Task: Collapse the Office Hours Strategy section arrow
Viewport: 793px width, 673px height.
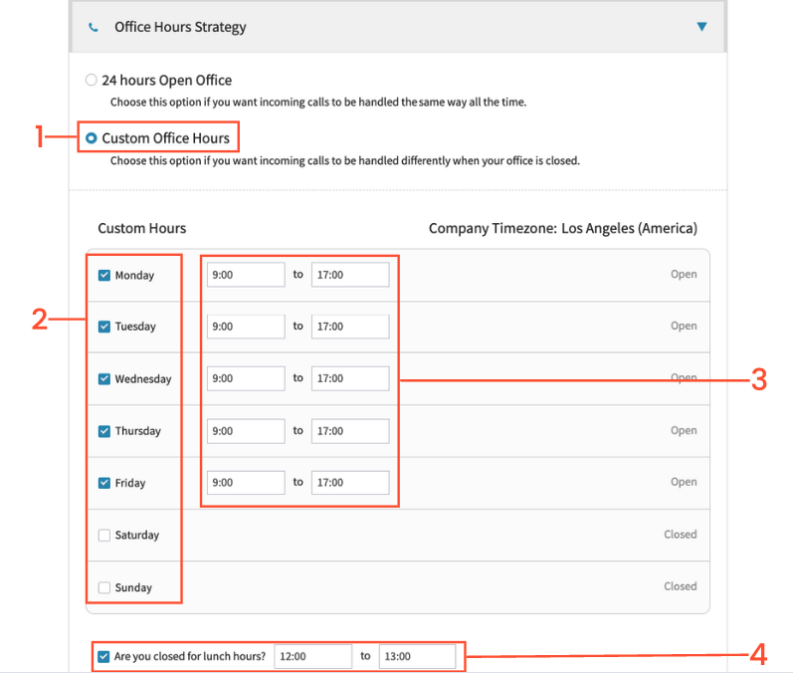Action: tap(701, 27)
